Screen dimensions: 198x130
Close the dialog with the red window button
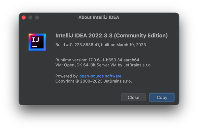point(24,17)
